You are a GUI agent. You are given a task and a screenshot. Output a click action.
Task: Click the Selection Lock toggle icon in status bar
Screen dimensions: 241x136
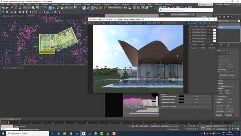133,126
